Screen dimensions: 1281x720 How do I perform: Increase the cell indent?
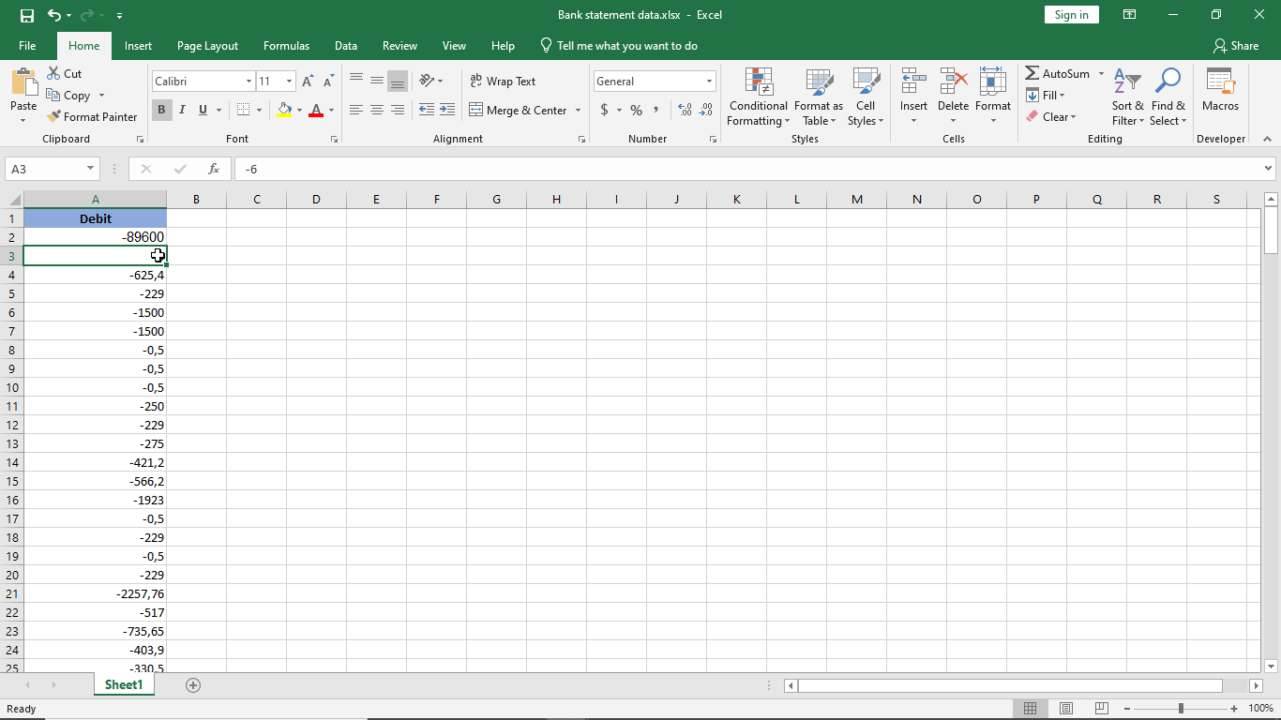[447, 110]
